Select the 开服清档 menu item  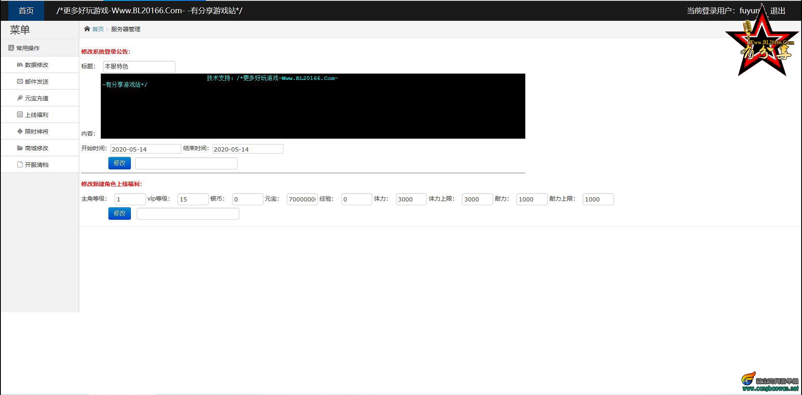(40, 164)
